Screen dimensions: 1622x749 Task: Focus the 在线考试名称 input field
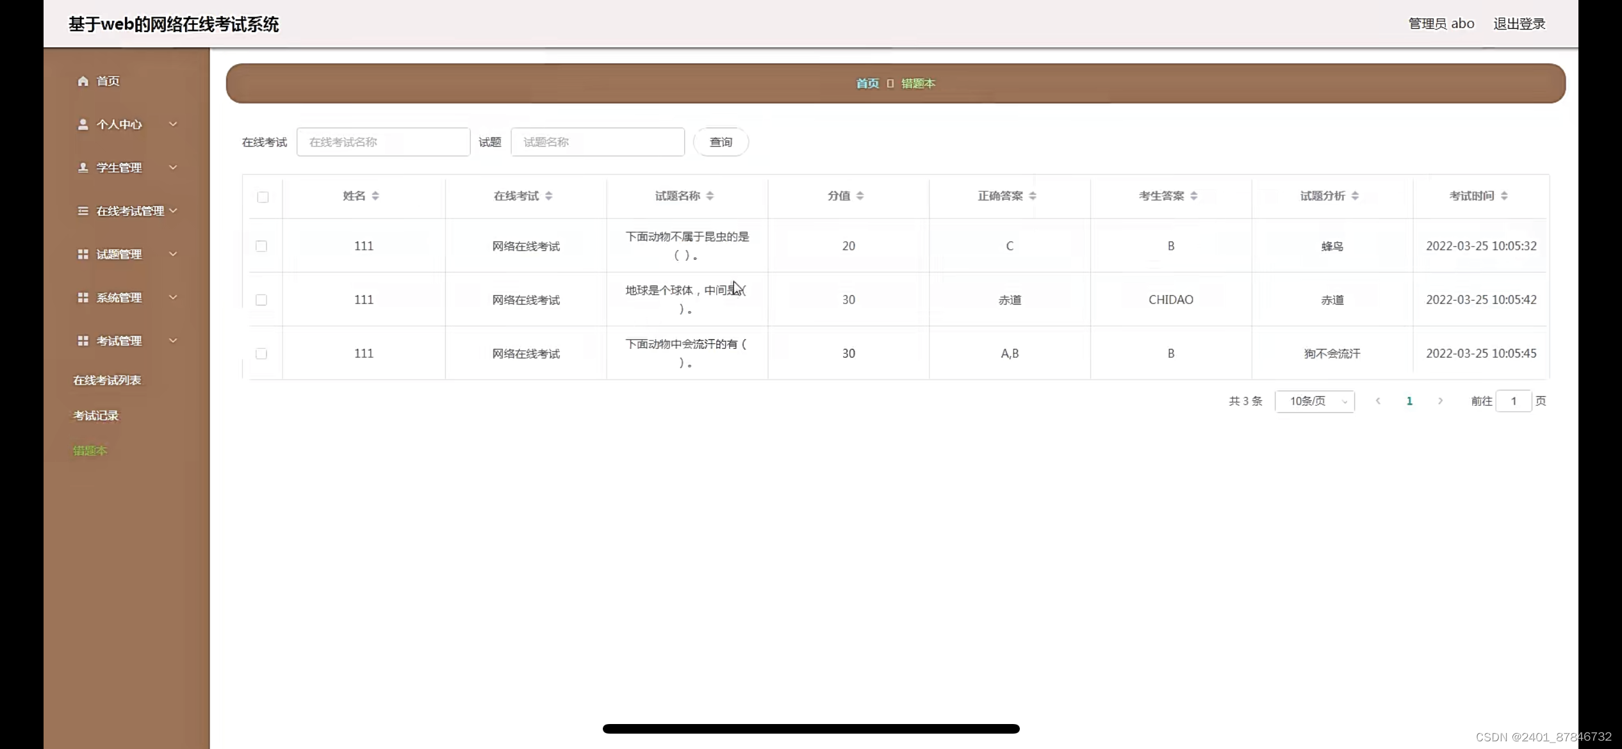click(383, 142)
